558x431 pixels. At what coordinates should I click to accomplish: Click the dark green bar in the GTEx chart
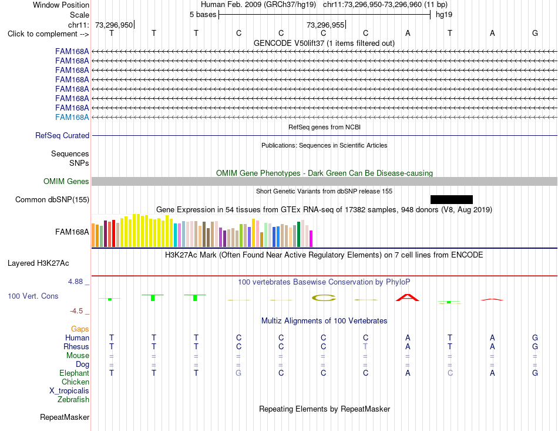click(x=299, y=235)
